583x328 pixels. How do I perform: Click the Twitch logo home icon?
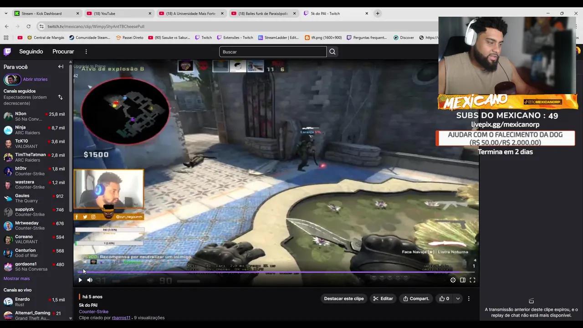[7, 51]
